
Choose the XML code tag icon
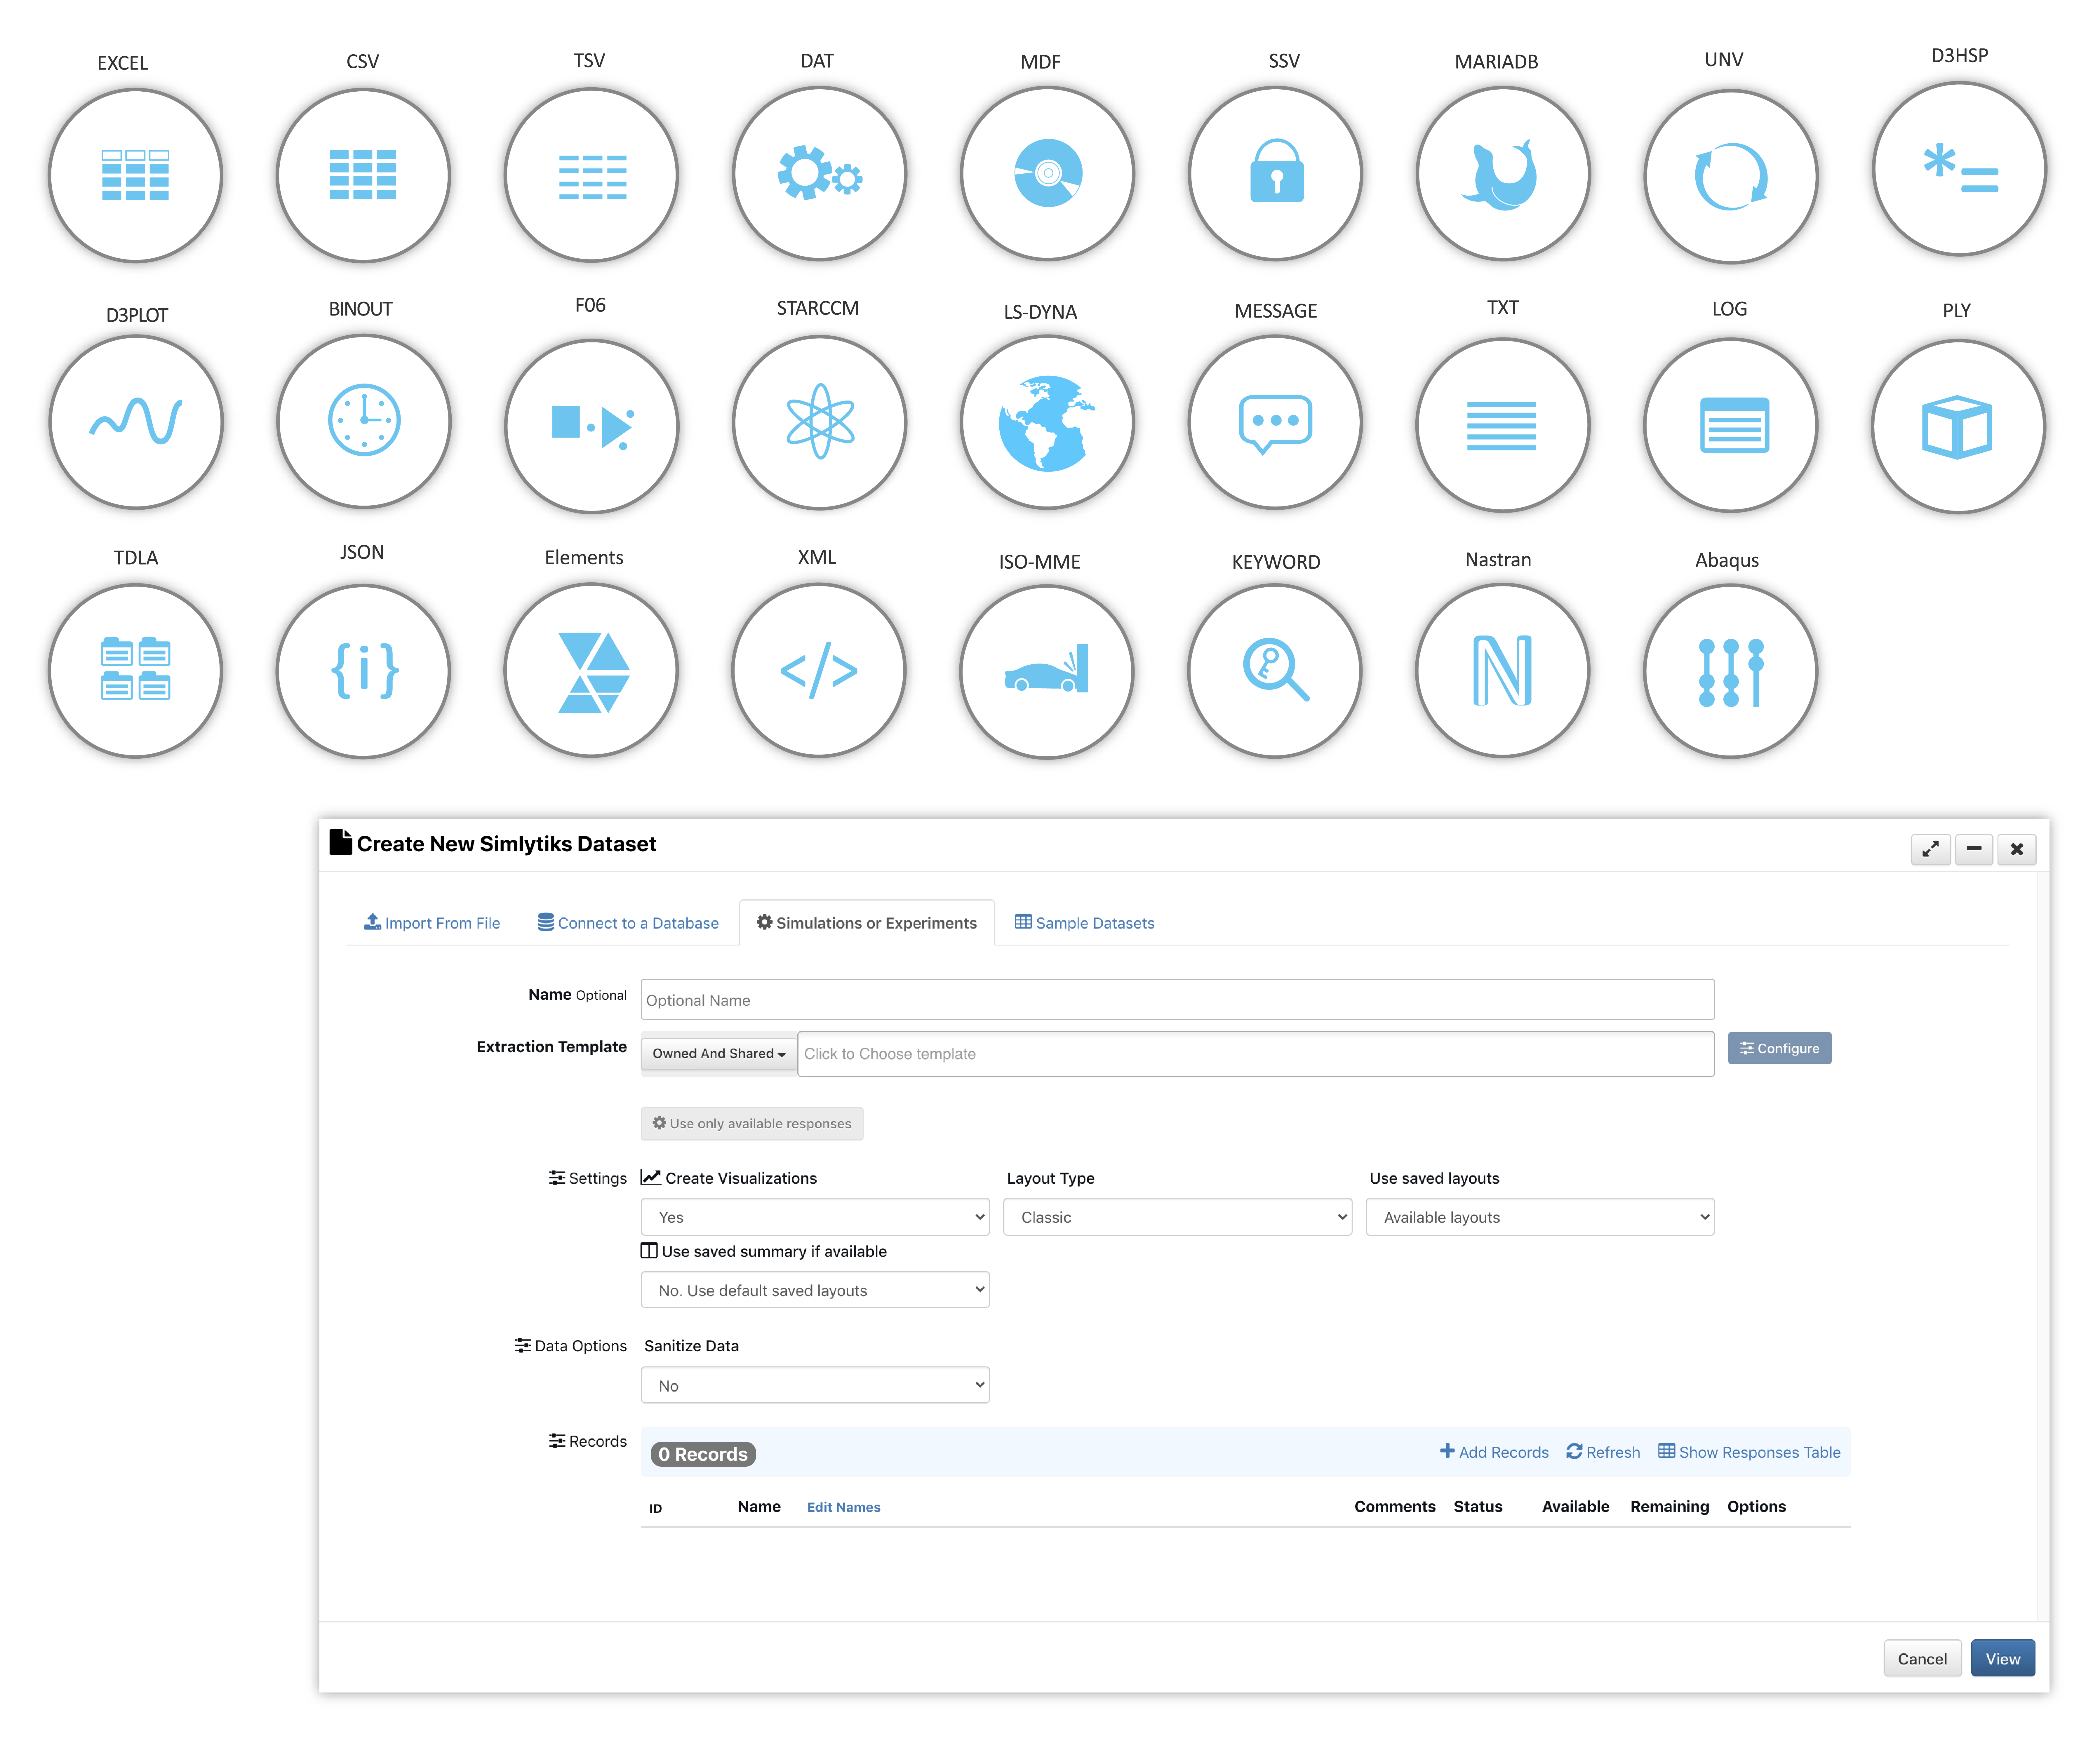click(819, 670)
